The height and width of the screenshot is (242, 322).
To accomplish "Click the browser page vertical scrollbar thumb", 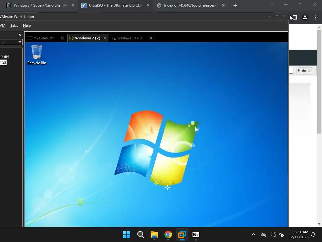I will click(319, 82).
